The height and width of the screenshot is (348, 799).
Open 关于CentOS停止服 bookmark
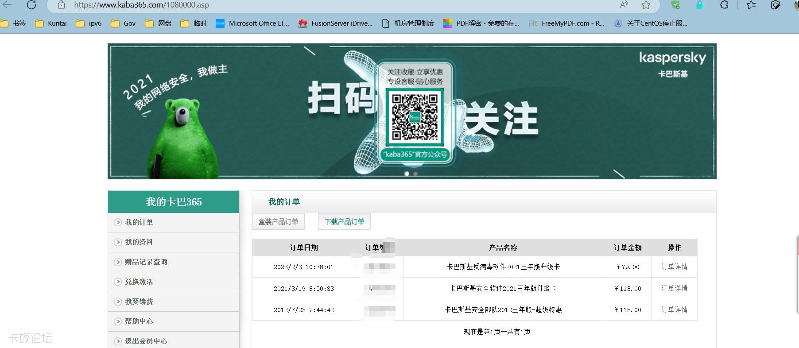pos(651,23)
